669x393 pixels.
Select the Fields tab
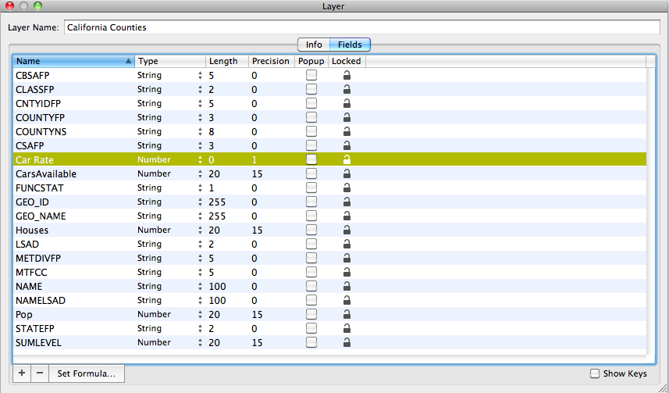pyautogui.click(x=350, y=45)
